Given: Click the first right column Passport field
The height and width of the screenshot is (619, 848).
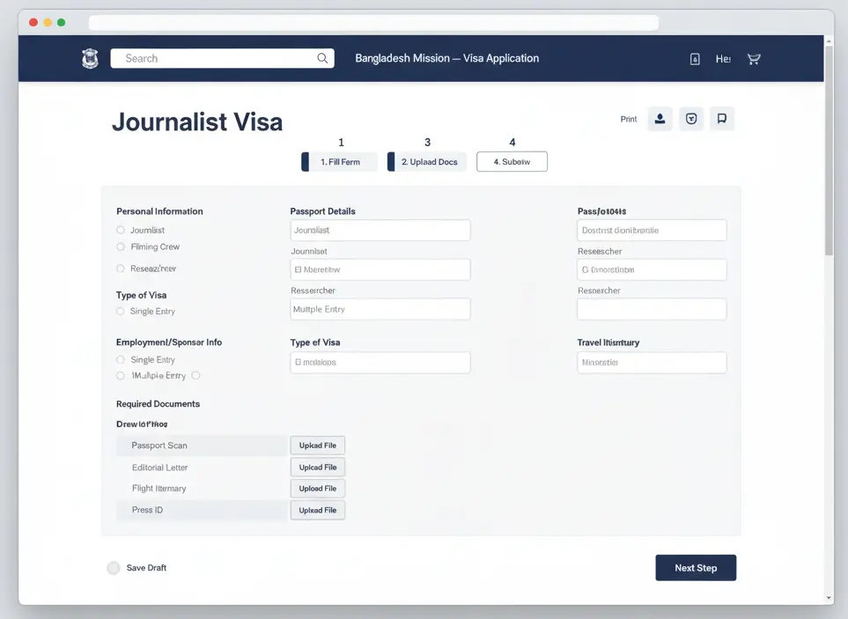Looking at the screenshot, I should pos(652,231).
